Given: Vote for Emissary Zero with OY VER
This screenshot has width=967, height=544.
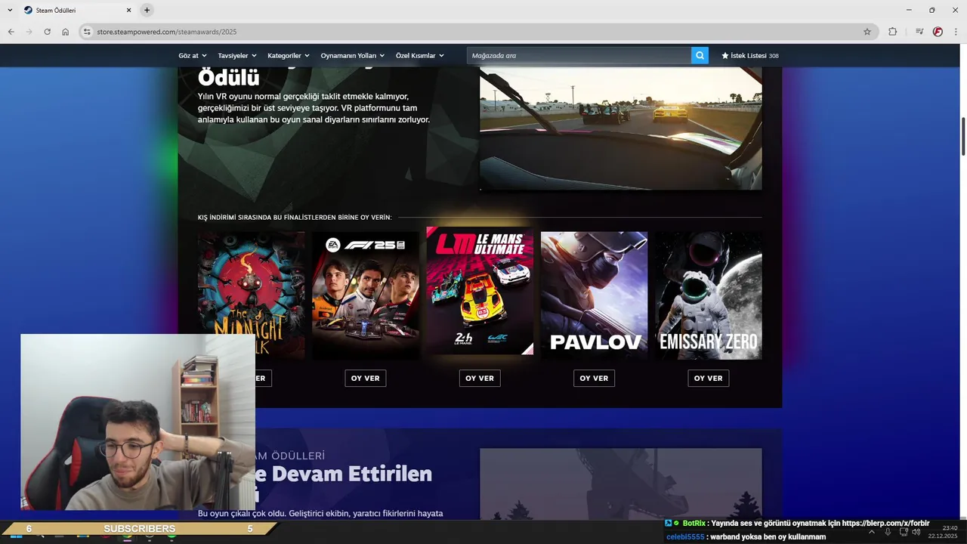Looking at the screenshot, I should click(x=708, y=378).
